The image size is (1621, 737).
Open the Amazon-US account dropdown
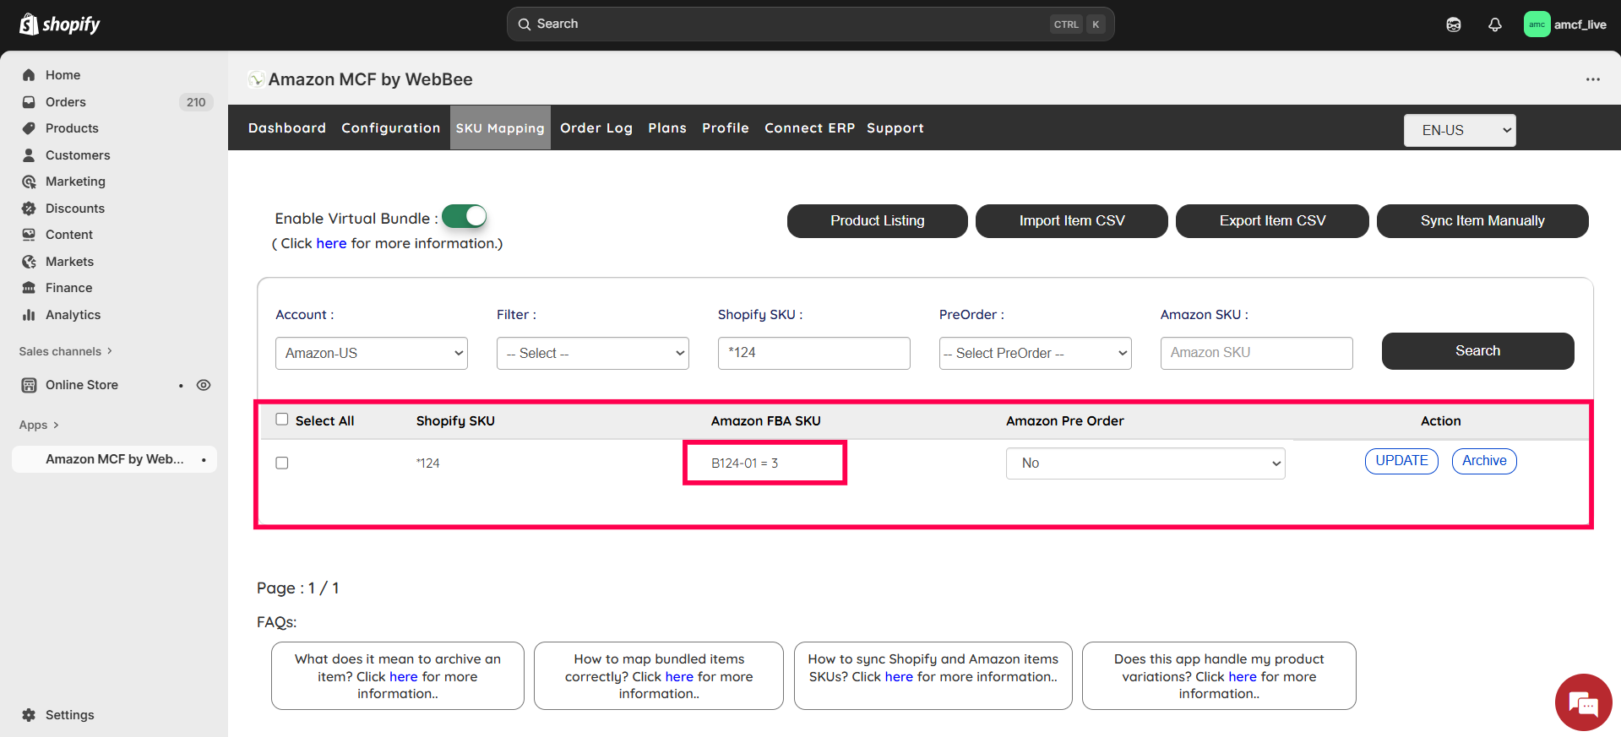[x=371, y=353]
